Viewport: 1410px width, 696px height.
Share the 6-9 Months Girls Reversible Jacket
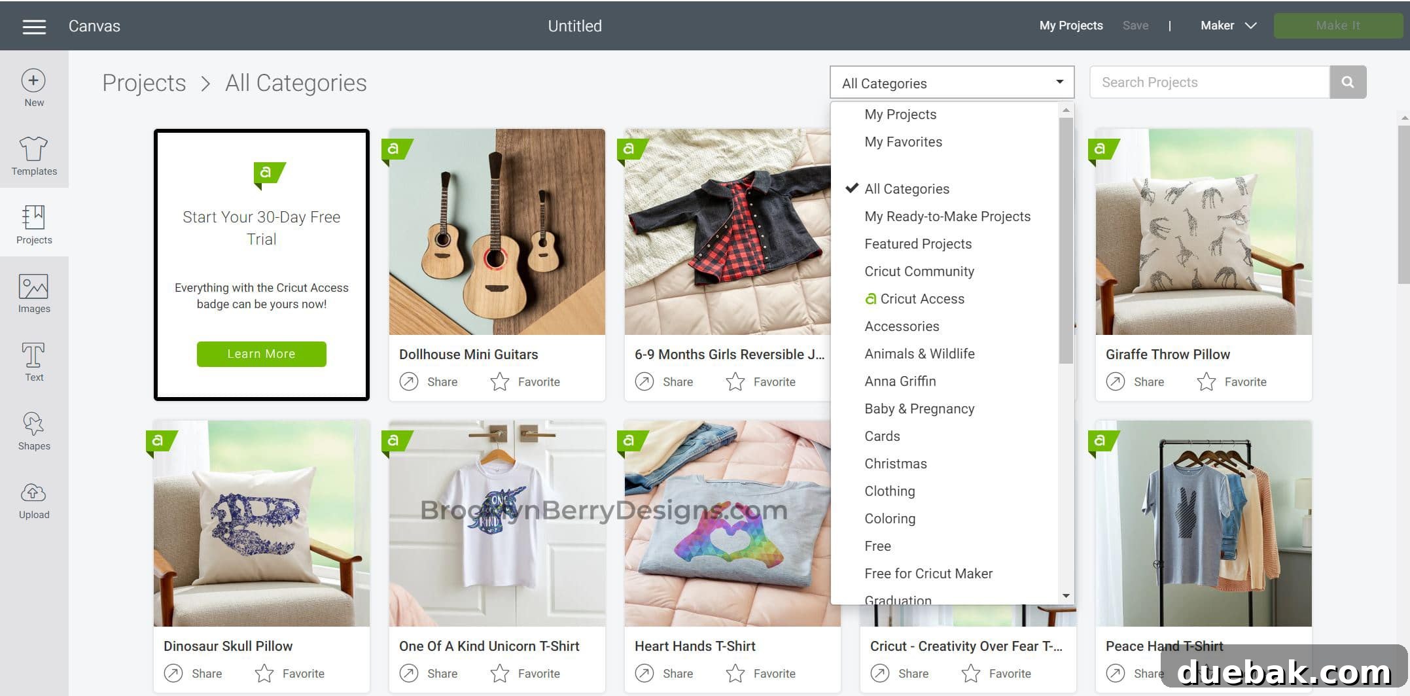coord(664,381)
